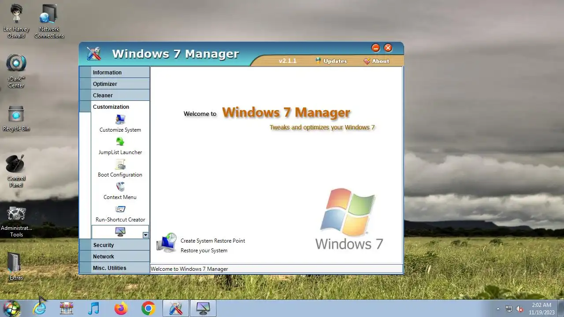
Task: Click Restore your System link
Action: pyautogui.click(x=204, y=251)
